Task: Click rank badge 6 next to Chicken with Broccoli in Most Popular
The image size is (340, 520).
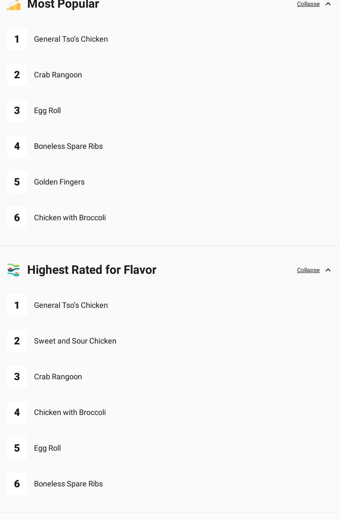Action: 17,218
